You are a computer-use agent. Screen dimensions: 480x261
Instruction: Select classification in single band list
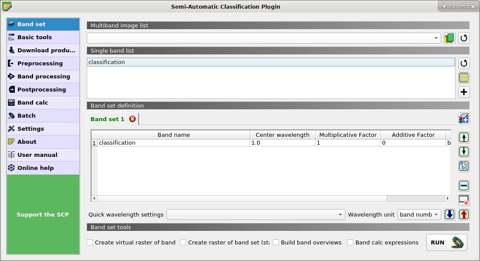click(x=271, y=62)
